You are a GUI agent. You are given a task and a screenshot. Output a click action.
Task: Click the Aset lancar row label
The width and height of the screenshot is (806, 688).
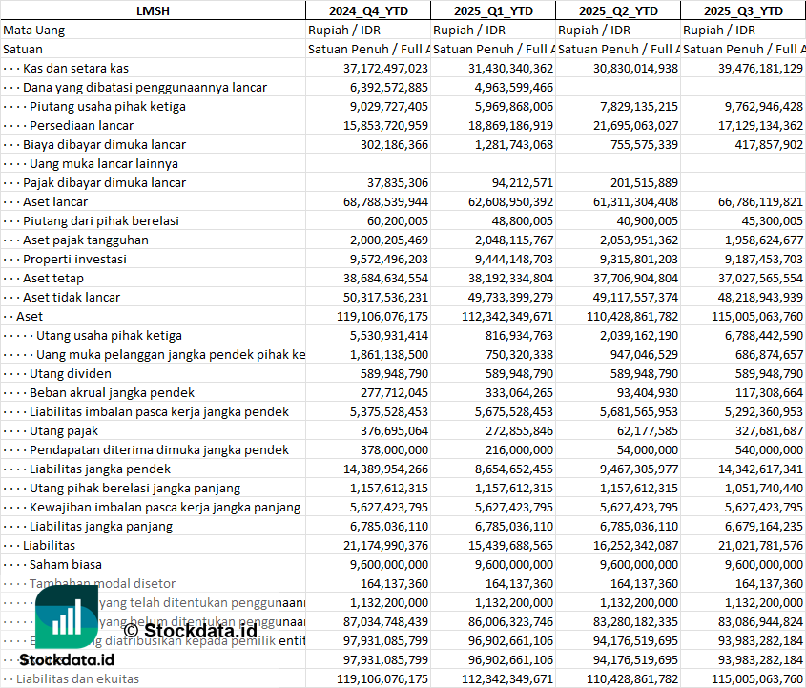coord(55,201)
